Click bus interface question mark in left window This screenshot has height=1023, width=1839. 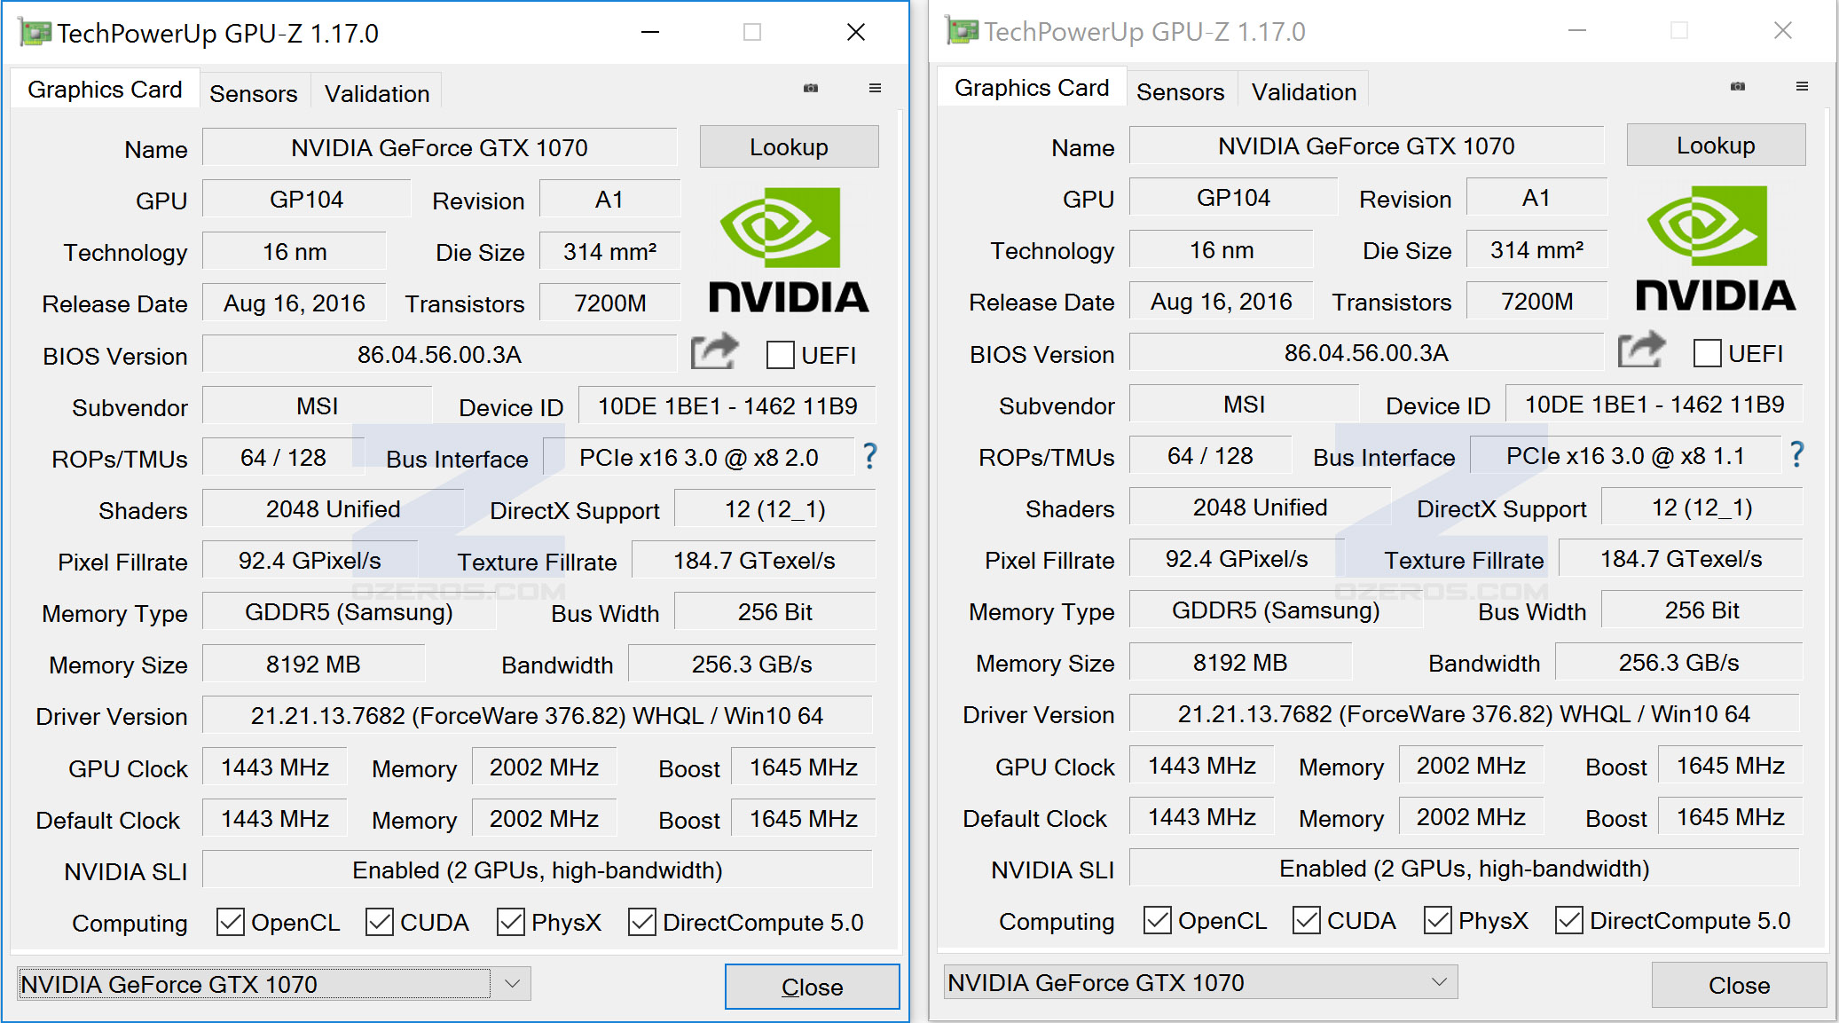click(870, 456)
